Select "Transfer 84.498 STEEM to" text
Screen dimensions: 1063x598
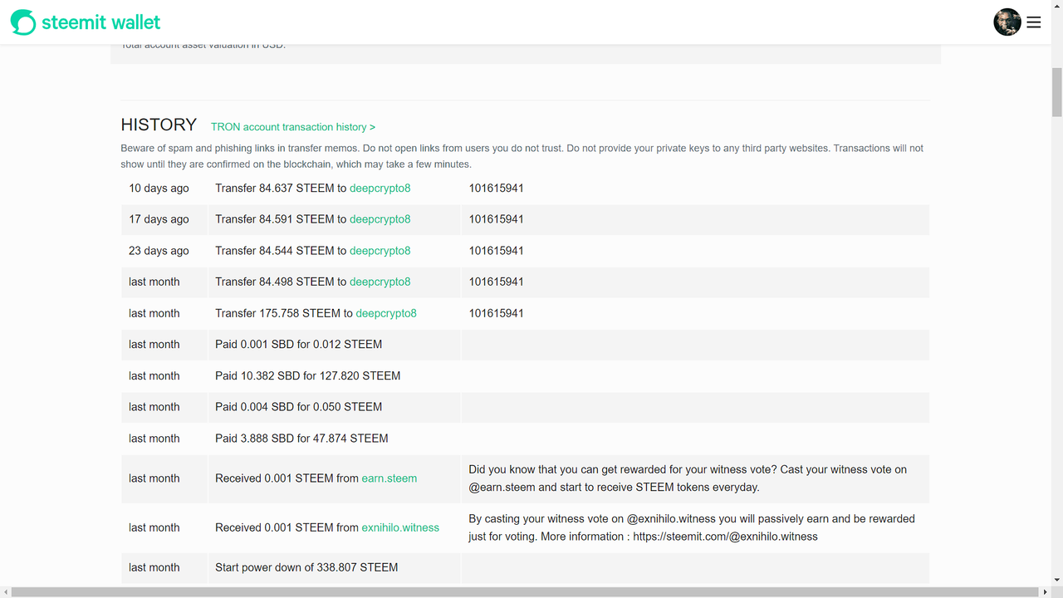point(281,282)
